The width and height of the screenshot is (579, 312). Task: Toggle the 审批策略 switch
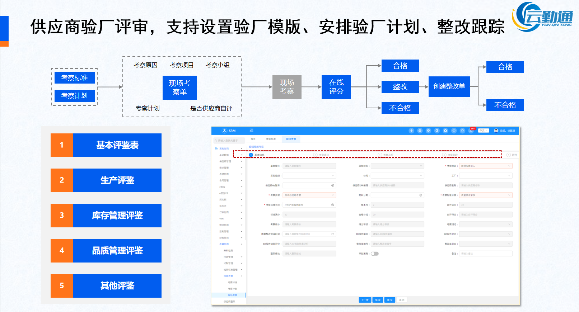[x=375, y=254]
